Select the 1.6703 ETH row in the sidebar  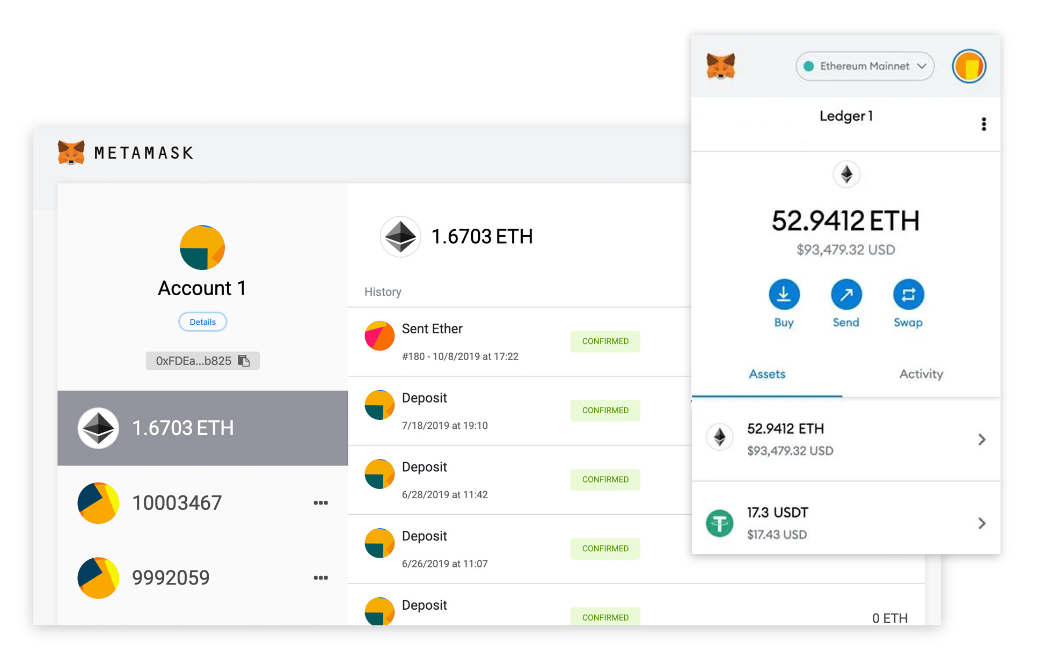point(202,428)
